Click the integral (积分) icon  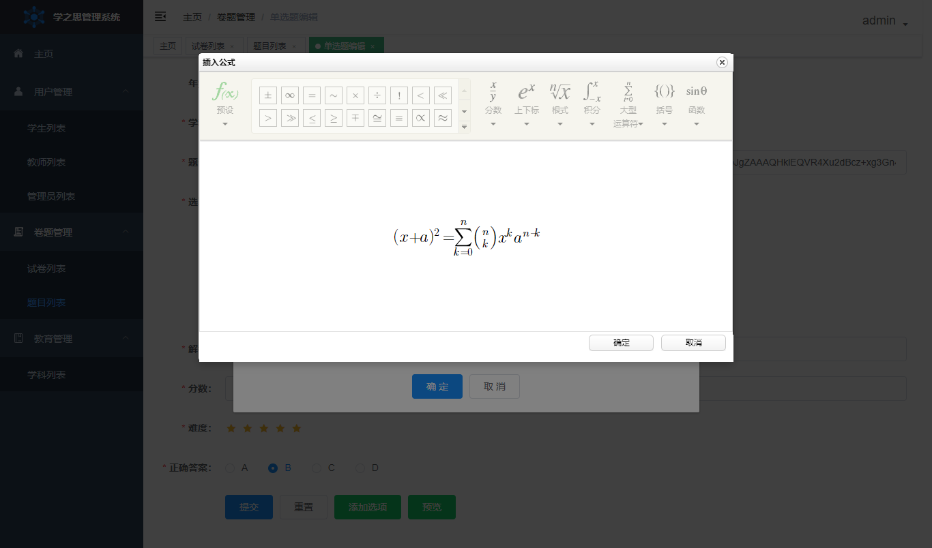[592, 92]
